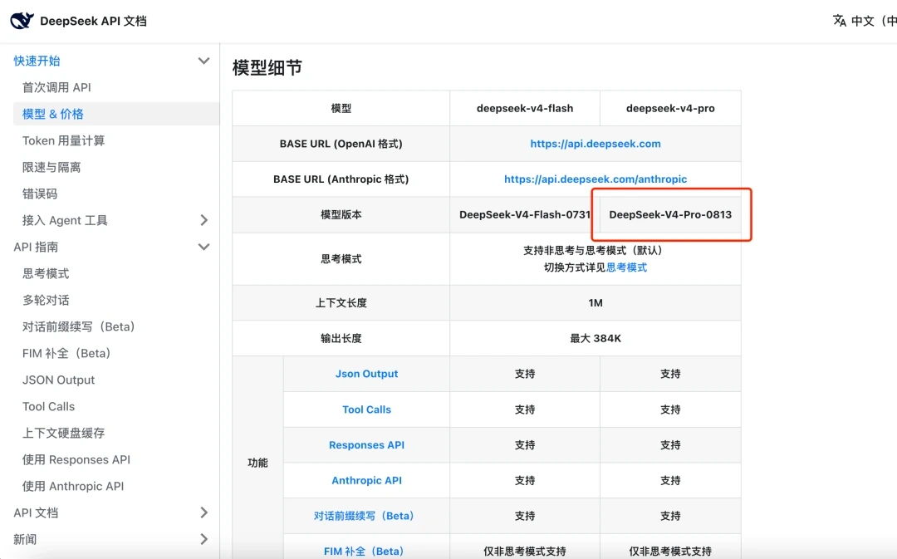
Task: Follow the api.deepseek.com/anthropic link
Action: coord(596,179)
